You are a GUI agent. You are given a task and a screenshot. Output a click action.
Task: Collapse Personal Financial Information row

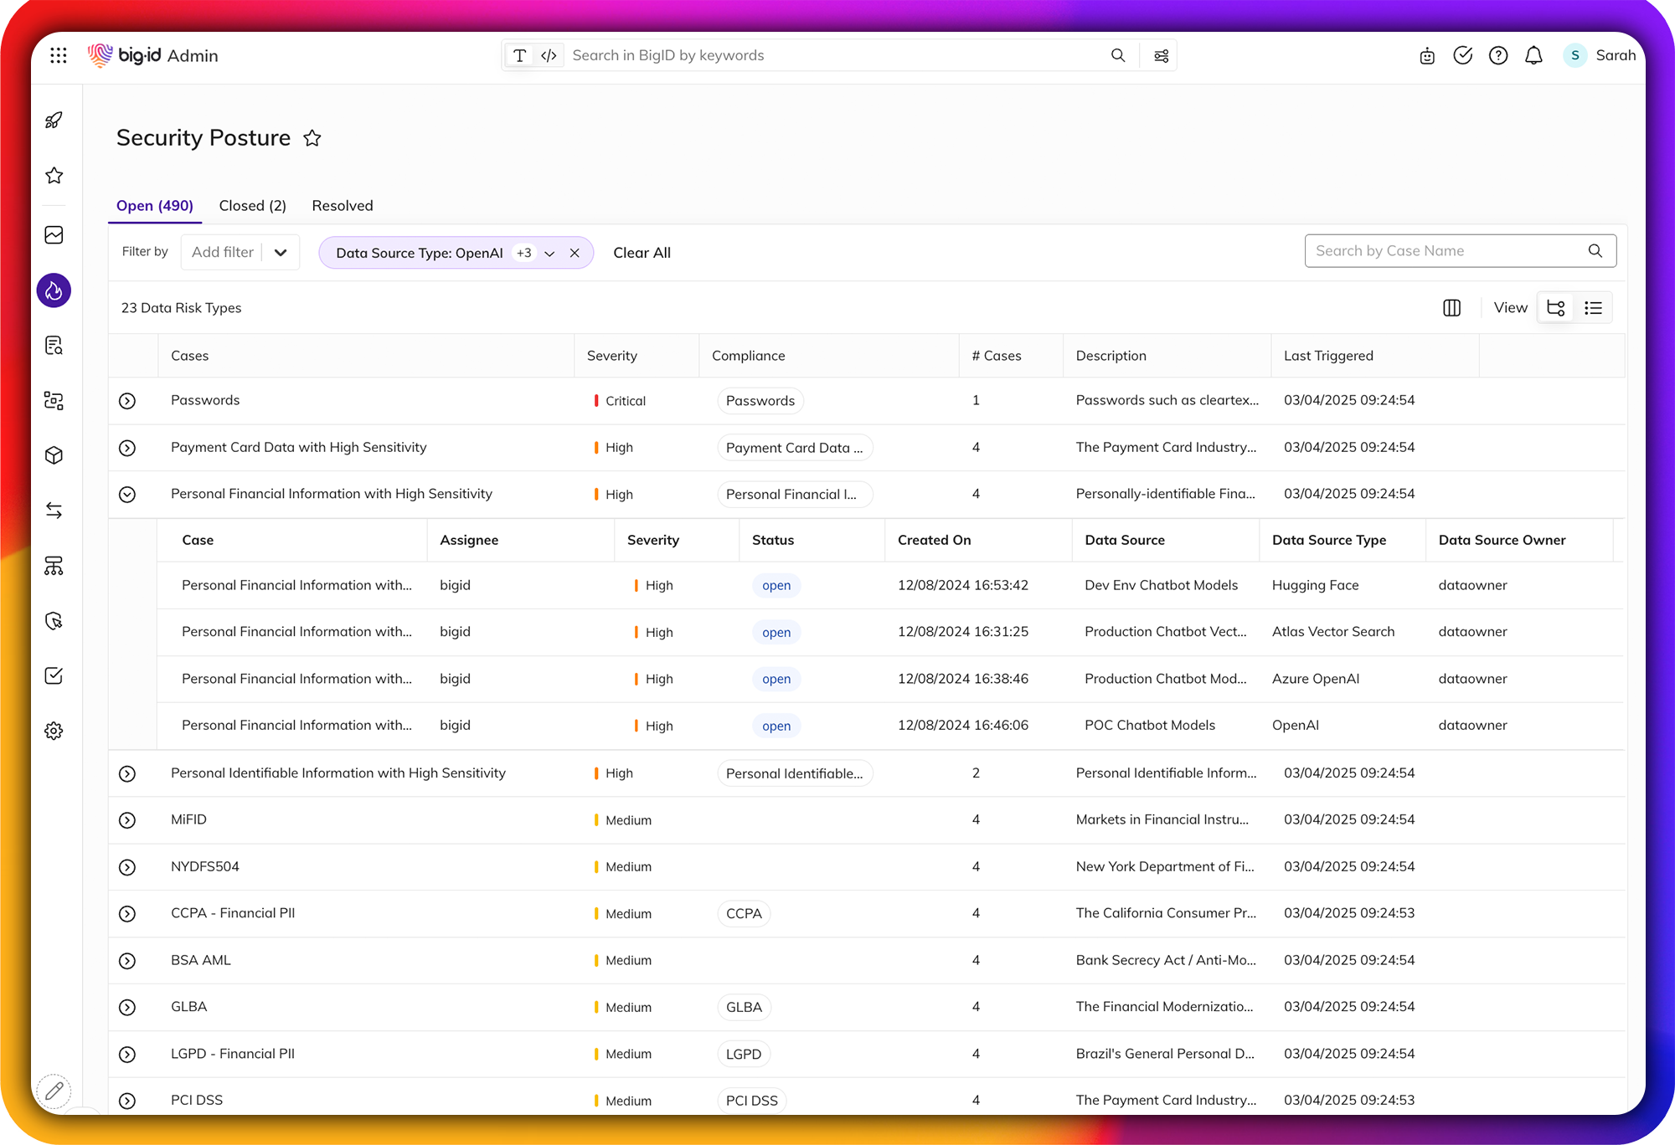point(127,495)
